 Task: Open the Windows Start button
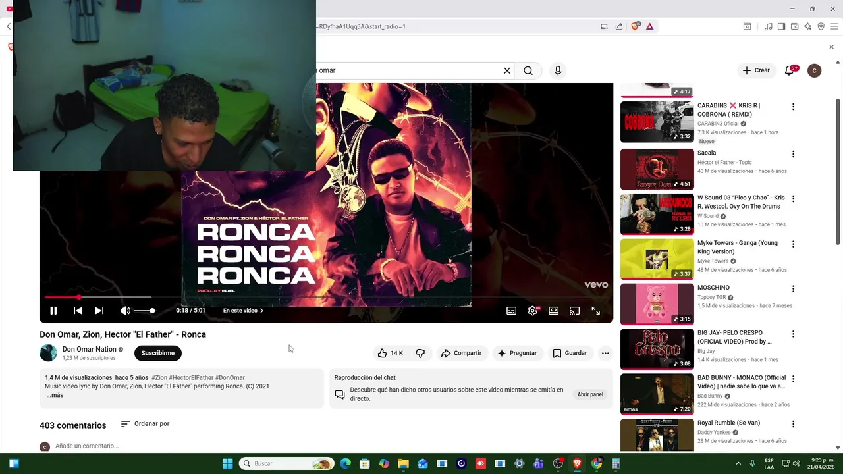pos(227,463)
